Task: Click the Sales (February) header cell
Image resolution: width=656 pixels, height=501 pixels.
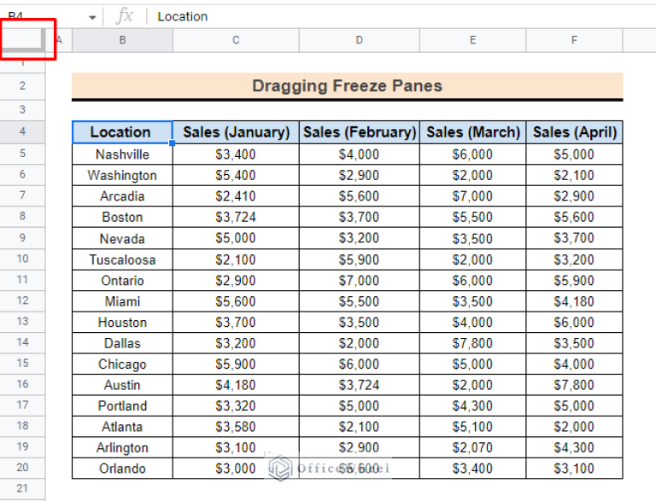Action: pos(360,132)
